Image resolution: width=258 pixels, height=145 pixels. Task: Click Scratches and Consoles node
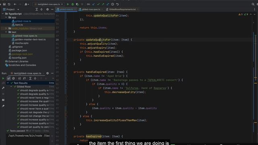tap(22, 65)
